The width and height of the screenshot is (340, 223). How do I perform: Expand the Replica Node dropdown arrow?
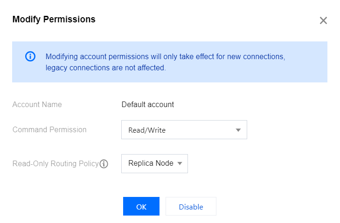point(180,163)
